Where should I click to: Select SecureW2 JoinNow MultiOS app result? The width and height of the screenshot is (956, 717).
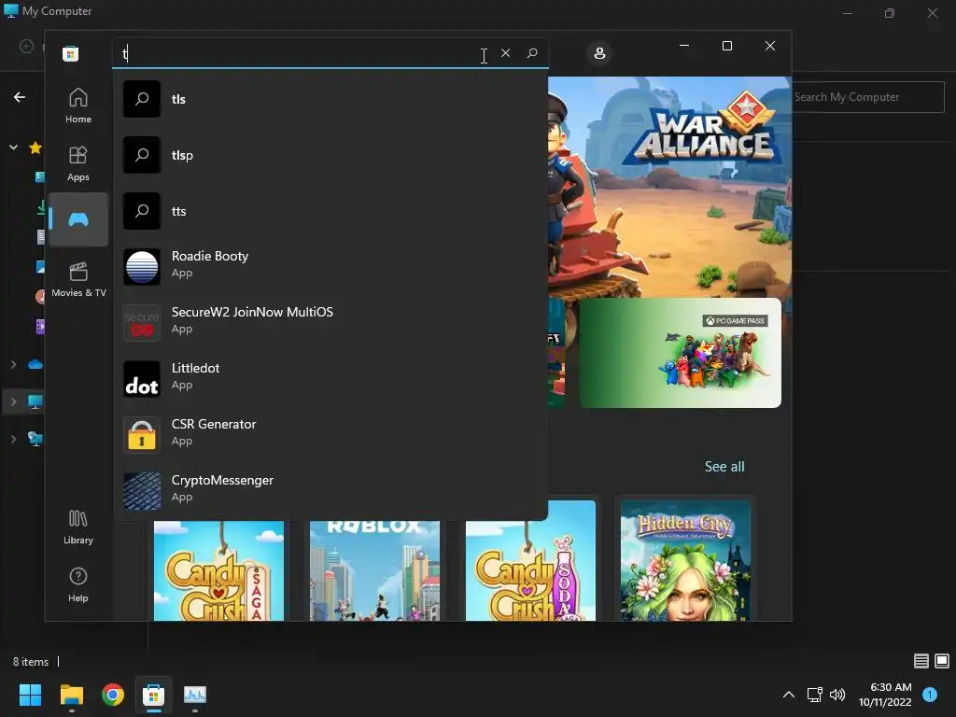(330, 322)
